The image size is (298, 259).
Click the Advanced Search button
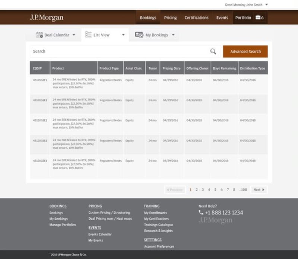coord(245,52)
